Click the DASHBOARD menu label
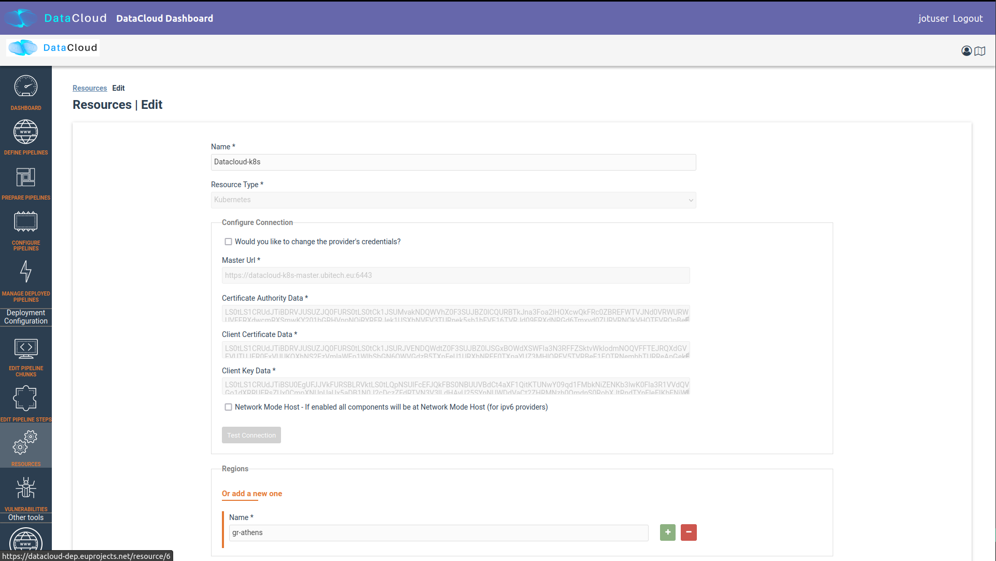996x561 pixels. pyautogui.click(x=26, y=108)
